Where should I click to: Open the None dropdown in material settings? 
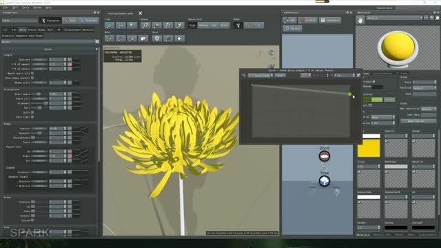click(x=383, y=117)
